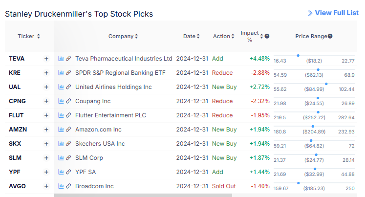The width and height of the screenshot is (365, 197).
Task: Open the KRE ticker link
Action: tap(15, 73)
